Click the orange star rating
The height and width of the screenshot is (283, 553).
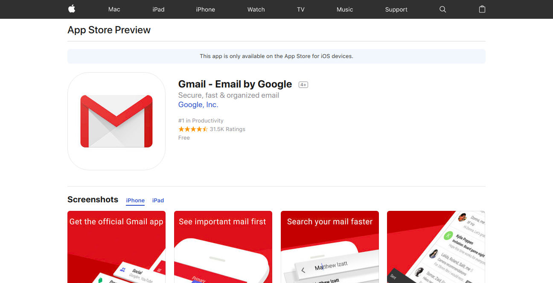pos(193,129)
